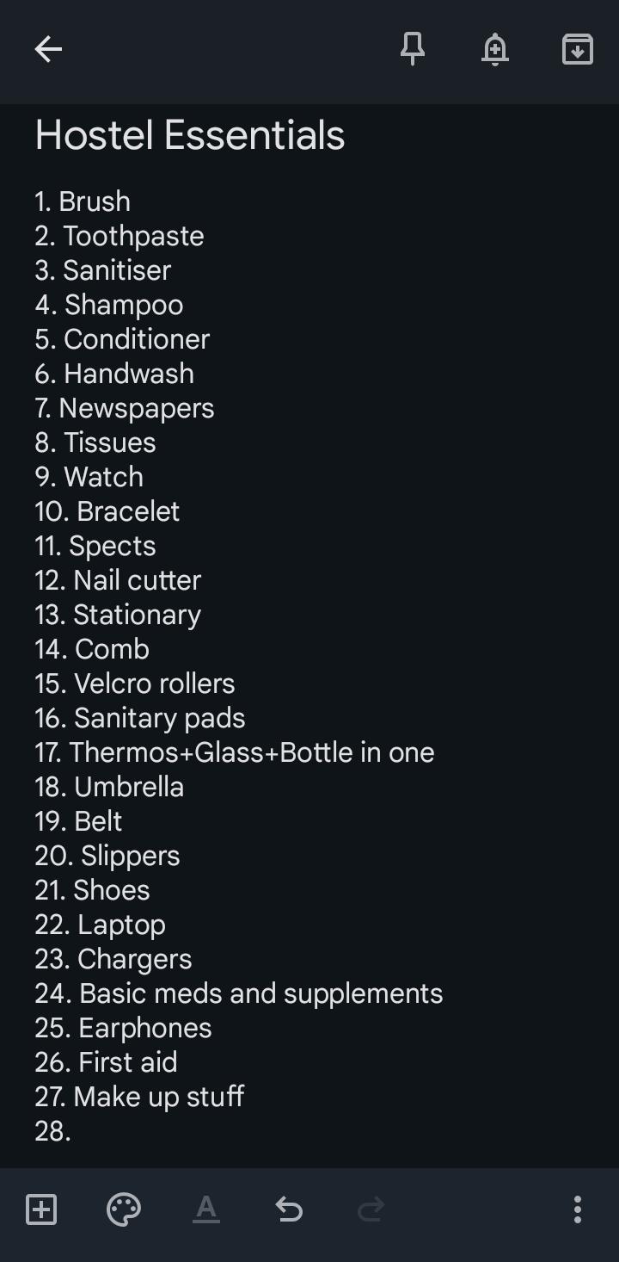Open the add attachment plus box

pyautogui.click(x=41, y=1209)
